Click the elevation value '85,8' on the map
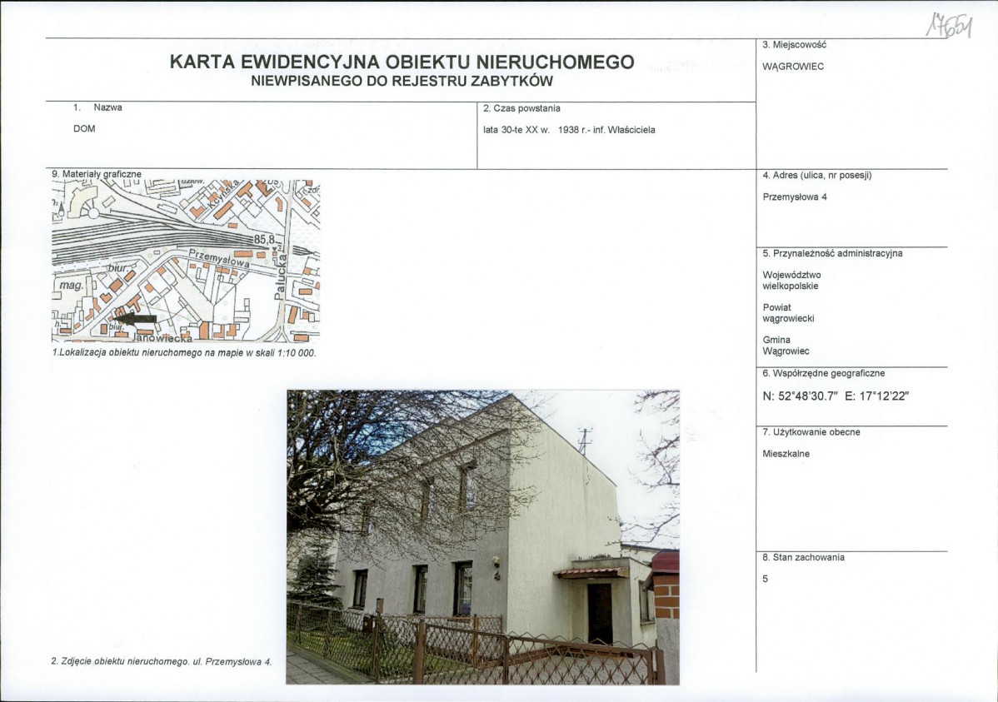998x702 pixels. click(x=264, y=240)
